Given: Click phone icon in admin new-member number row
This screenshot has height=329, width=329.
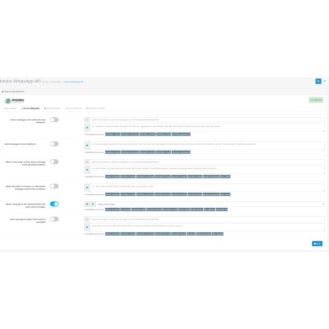Looking at the screenshot, I should pyautogui.click(x=87, y=120).
